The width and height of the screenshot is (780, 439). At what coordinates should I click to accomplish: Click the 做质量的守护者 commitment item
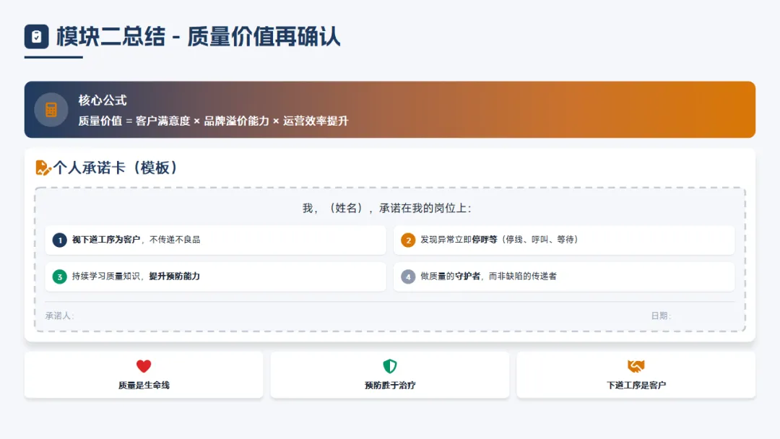click(564, 277)
